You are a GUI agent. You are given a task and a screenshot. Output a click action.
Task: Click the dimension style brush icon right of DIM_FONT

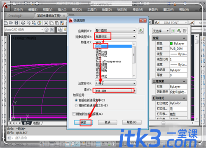(x=192, y=23)
